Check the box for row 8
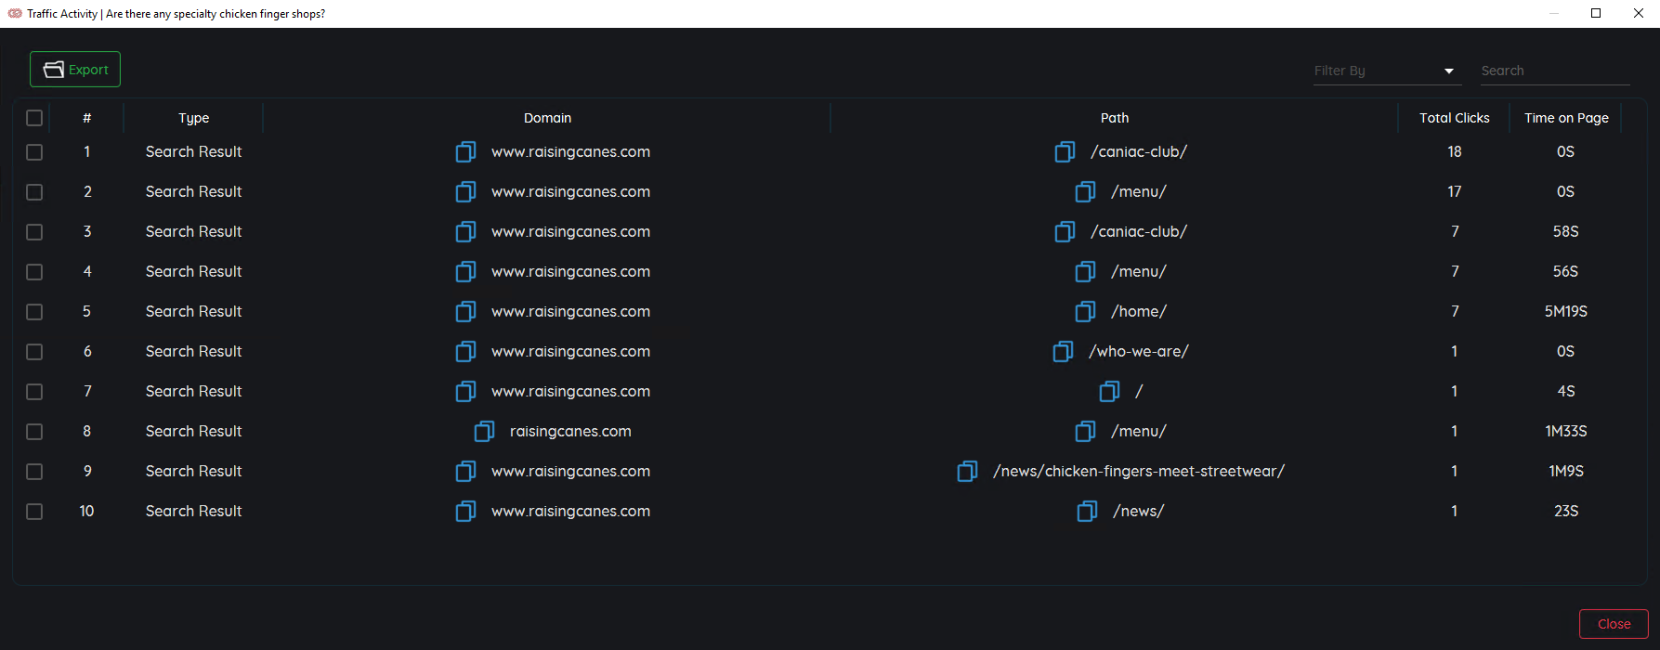Viewport: 1660px width, 650px height. pos(34,431)
